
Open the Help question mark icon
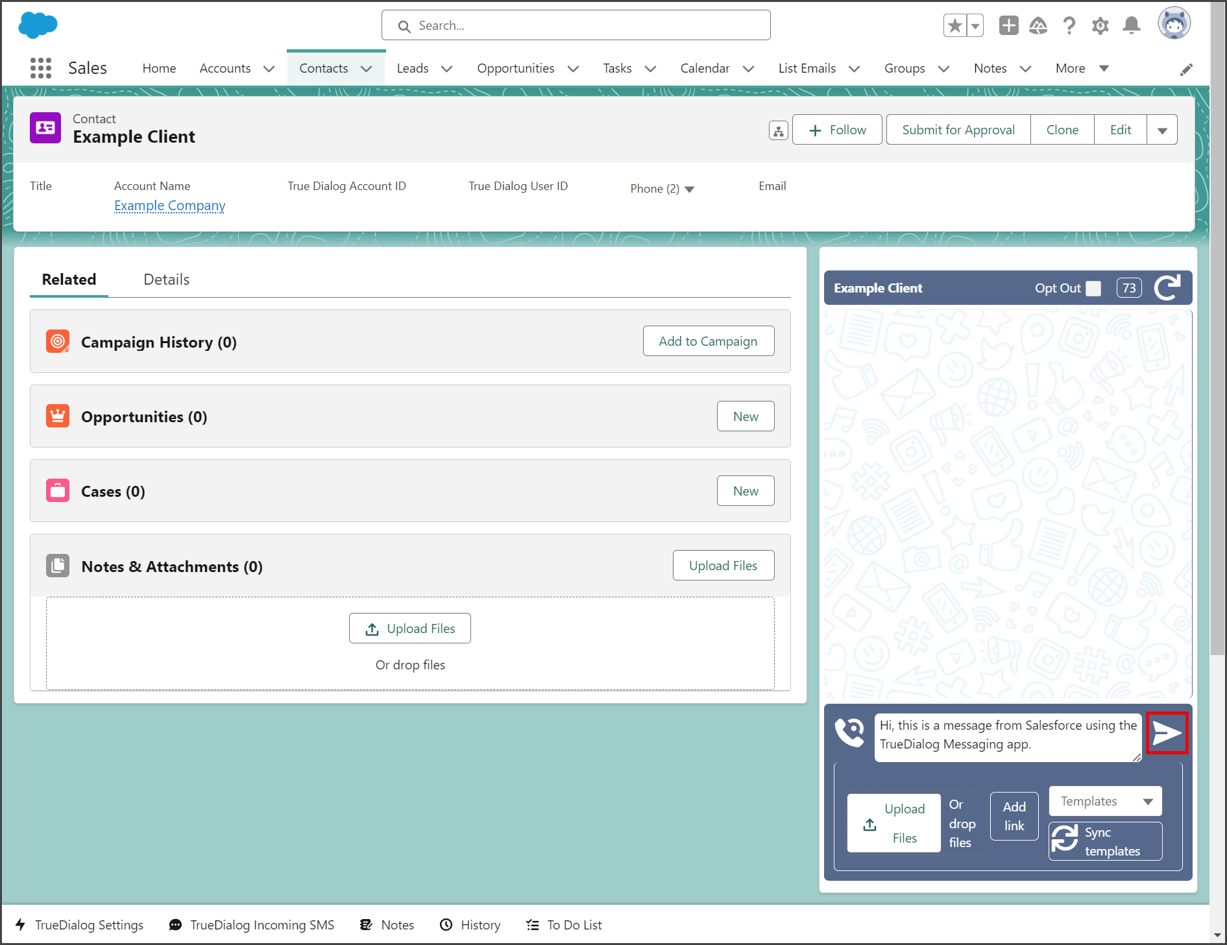tap(1069, 26)
